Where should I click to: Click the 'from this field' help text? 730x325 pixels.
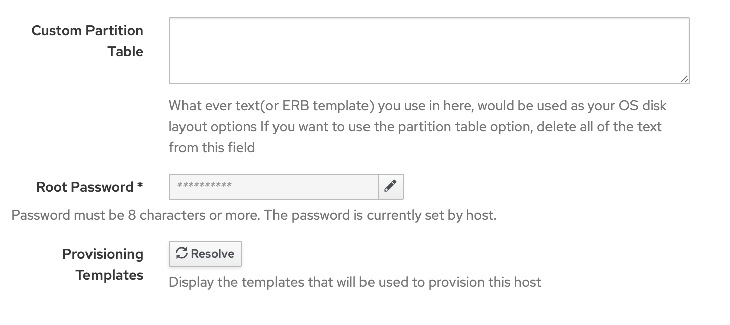click(x=212, y=147)
